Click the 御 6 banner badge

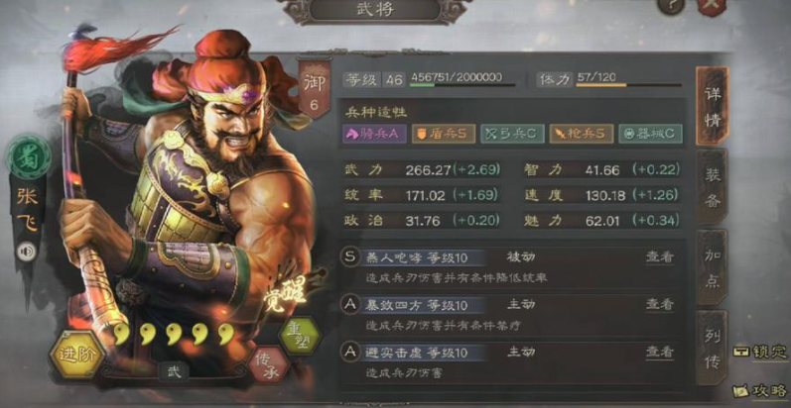(314, 88)
